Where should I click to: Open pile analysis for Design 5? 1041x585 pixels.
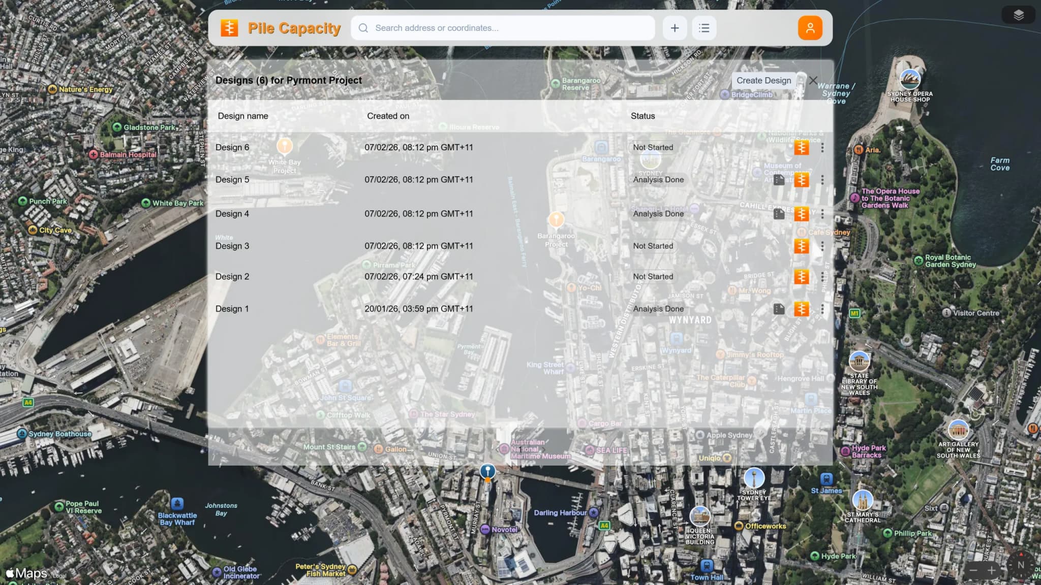[x=802, y=180]
